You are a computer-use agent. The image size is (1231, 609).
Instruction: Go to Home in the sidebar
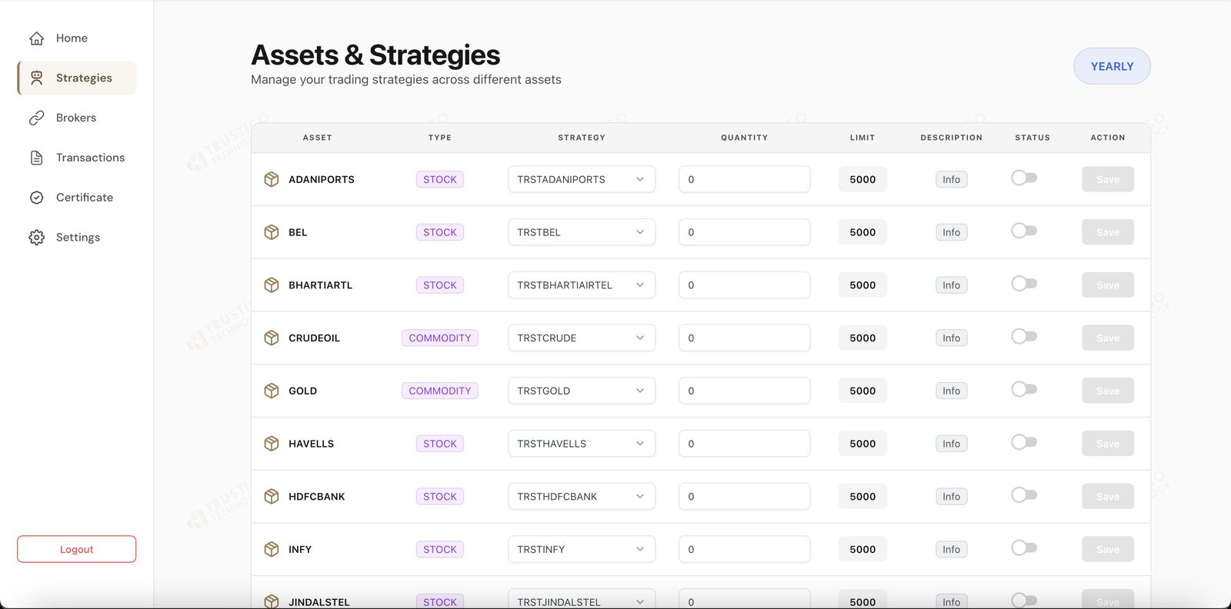(76, 38)
